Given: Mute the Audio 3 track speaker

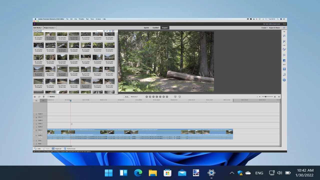Looking at the screenshot, I should (x=36, y=120).
